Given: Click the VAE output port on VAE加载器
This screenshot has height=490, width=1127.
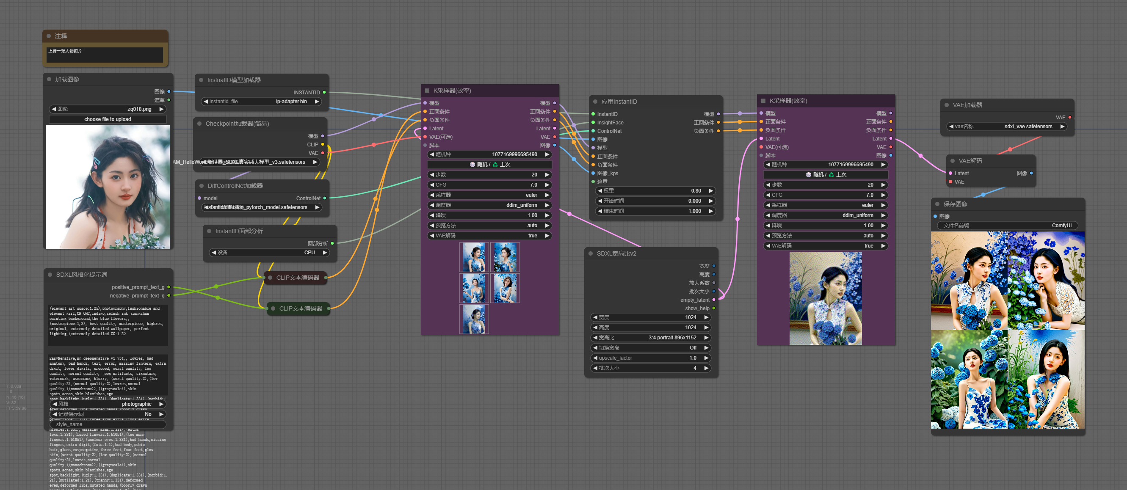Looking at the screenshot, I should click(1070, 117).
